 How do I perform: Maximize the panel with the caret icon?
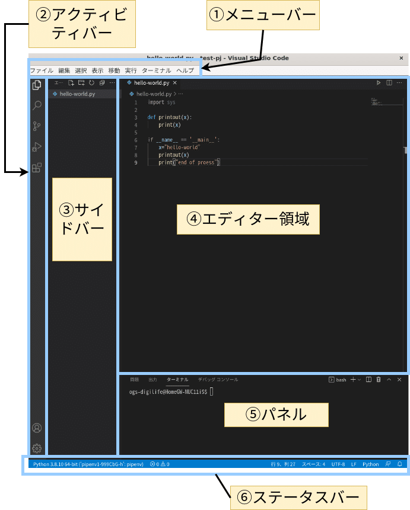tap(389, 380)
